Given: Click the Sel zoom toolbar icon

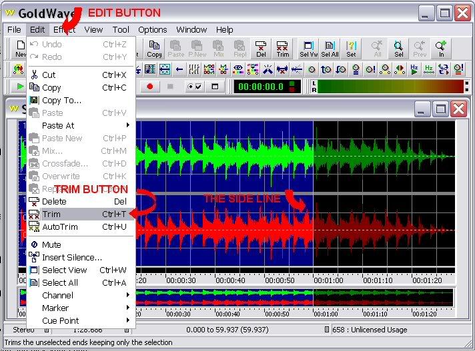Looking at the screenshot, I should 398,48.
